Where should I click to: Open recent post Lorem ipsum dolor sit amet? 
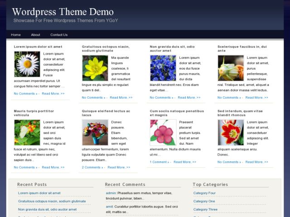(39, 193)
